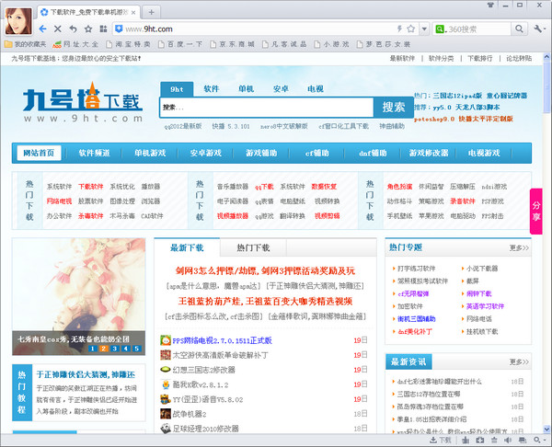
Task: Click the vertical scrollbar down arrow
Action: (x=546, y=429)
